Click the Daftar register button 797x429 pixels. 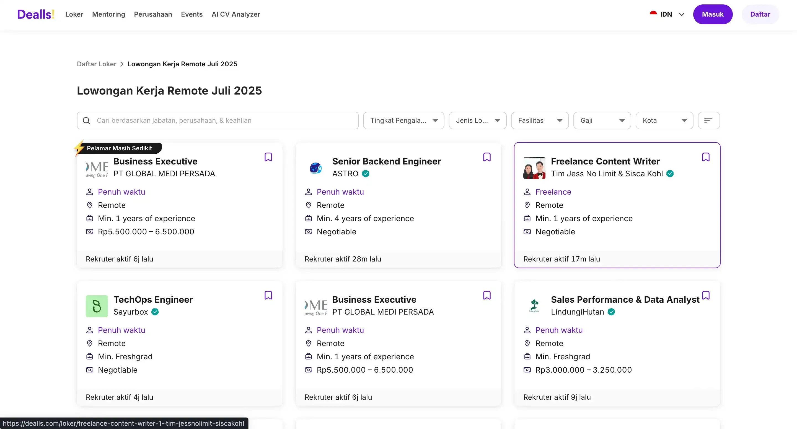[760, 14]
